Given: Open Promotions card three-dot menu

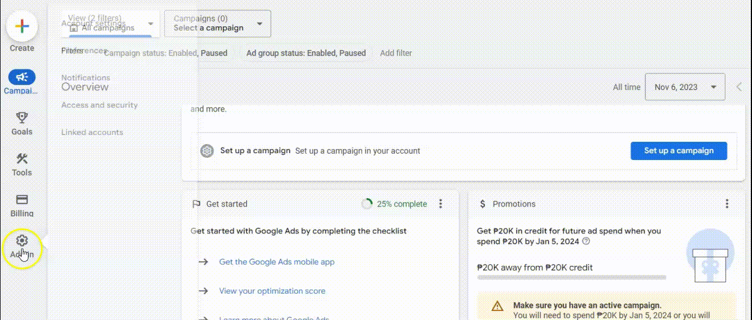Looking at the screenshot, I should tap(726, 204).
